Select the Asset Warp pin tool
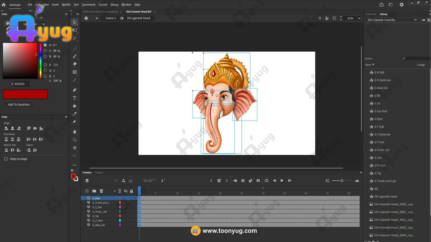Image resolution: width=431 pixels, height=242 pixels. [x=75, y=122]
